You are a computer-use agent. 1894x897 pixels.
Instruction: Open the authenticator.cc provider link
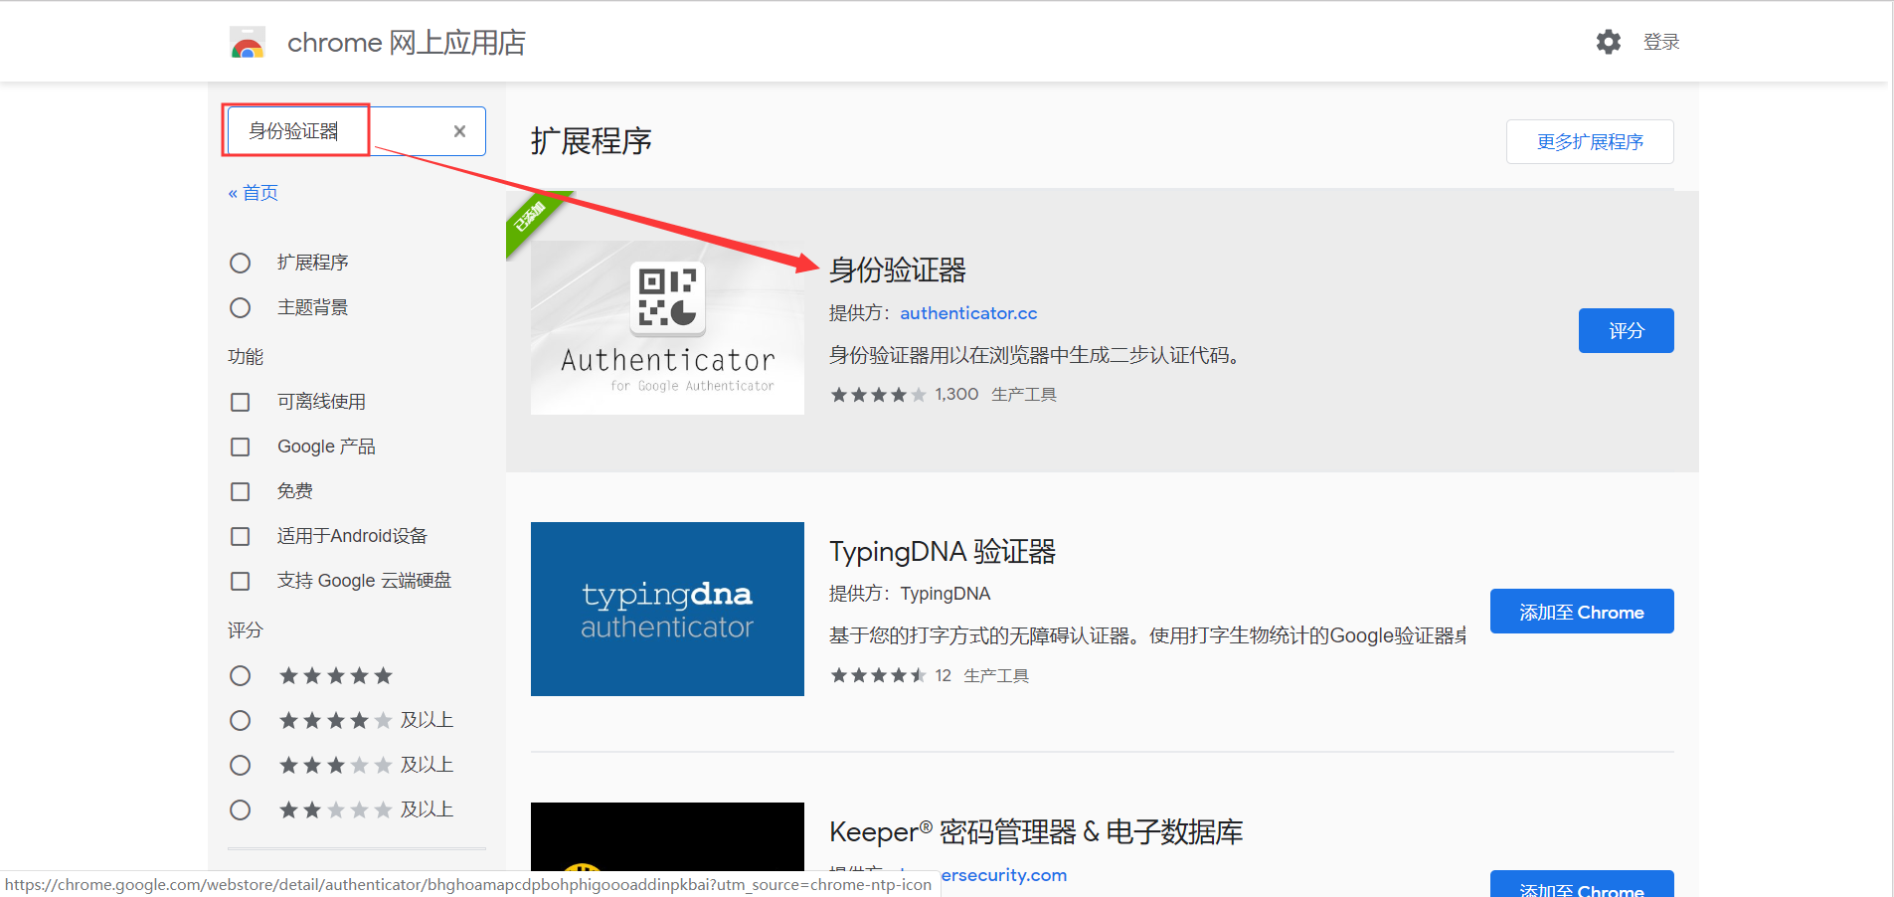point(967,312)
